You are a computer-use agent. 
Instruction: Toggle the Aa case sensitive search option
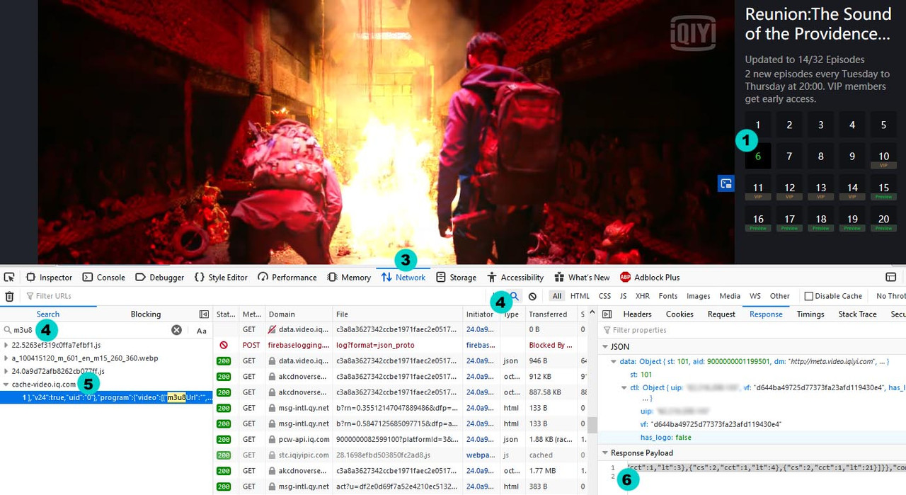coord(202,330)
